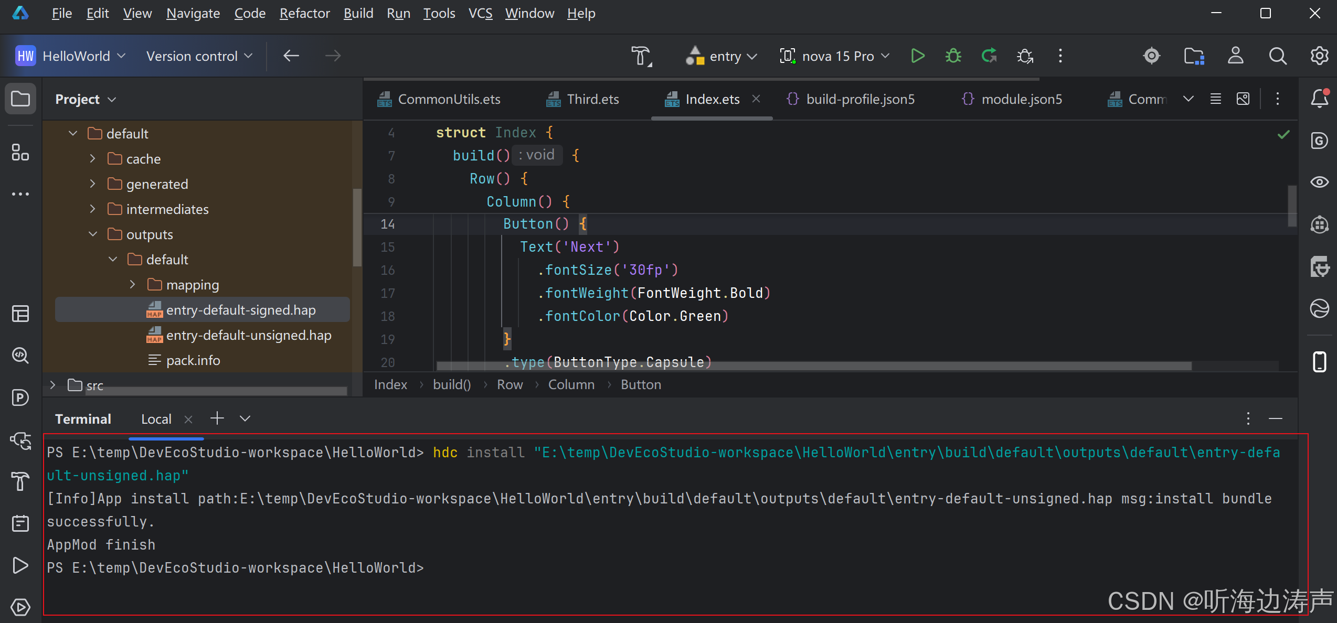Screen dimensions: 1337x623
Task: Click the green inspection checkmark
Action: [1283, 135]
